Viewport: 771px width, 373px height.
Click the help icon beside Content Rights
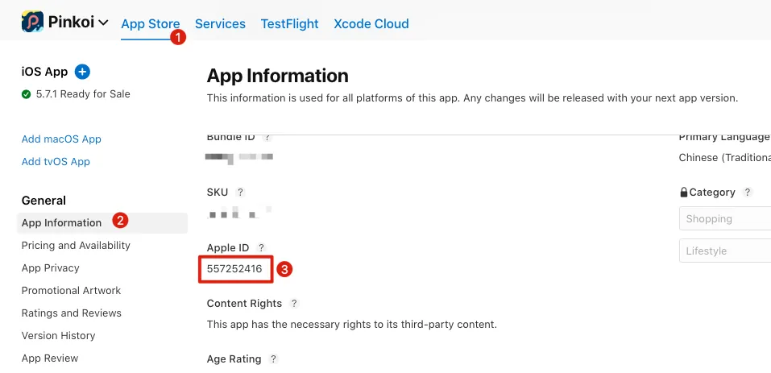click(x=294, y=304)
